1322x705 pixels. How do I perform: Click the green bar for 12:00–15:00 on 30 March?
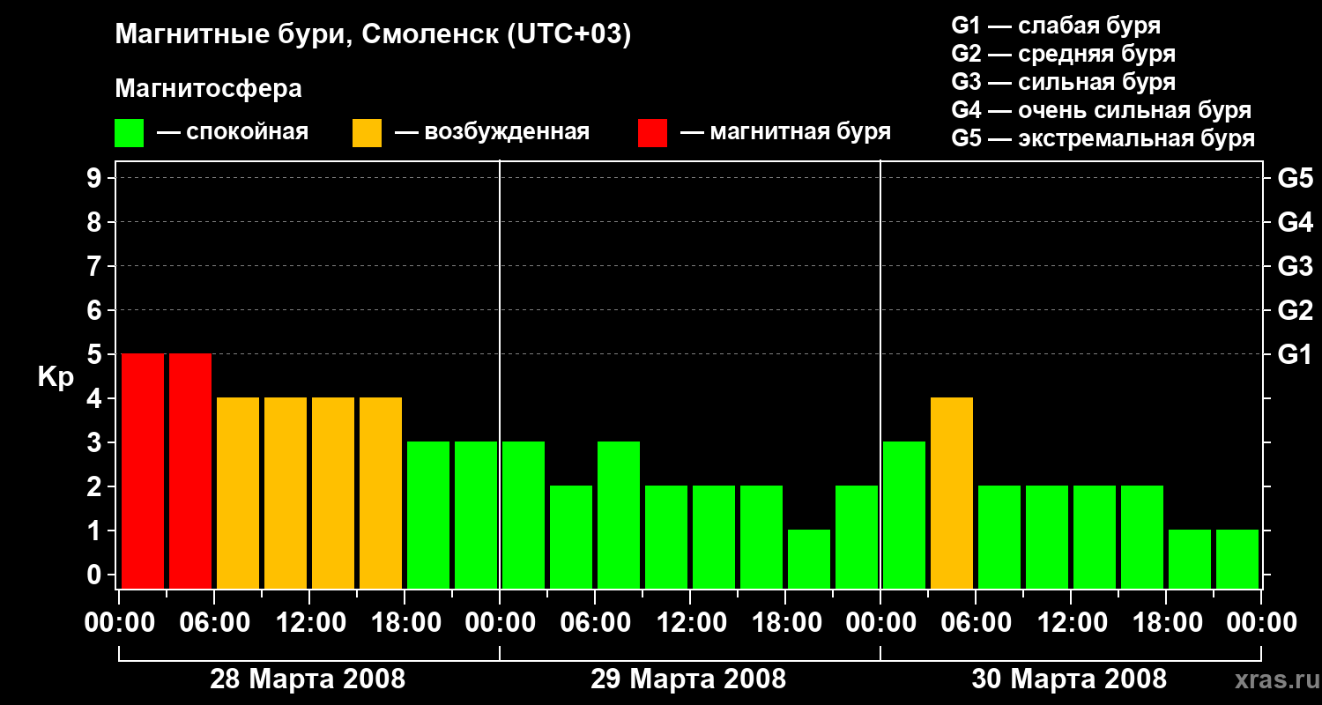coord(1095,537)
